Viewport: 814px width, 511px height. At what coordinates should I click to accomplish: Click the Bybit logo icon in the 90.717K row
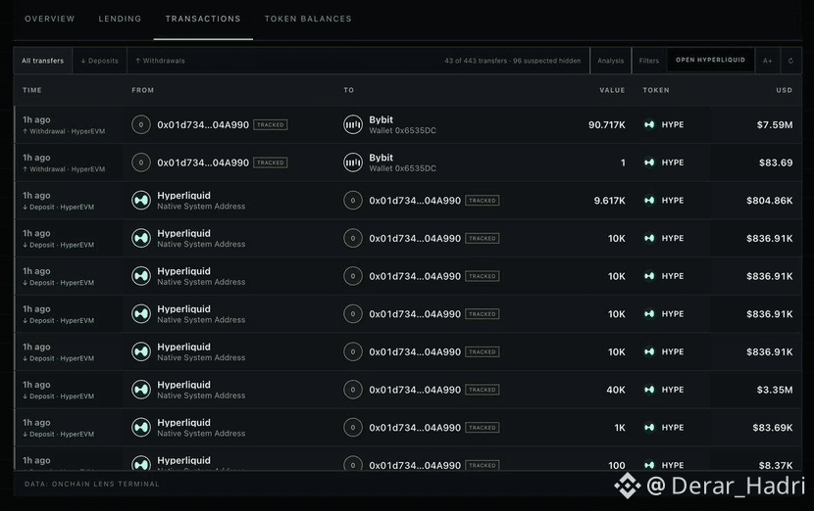coord(353,124)
